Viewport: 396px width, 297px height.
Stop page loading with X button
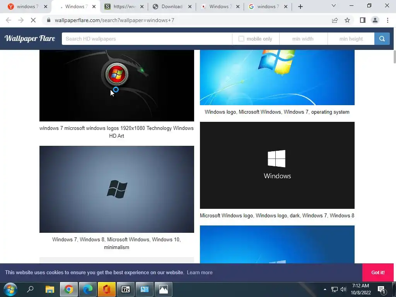(x=33, y=20)
